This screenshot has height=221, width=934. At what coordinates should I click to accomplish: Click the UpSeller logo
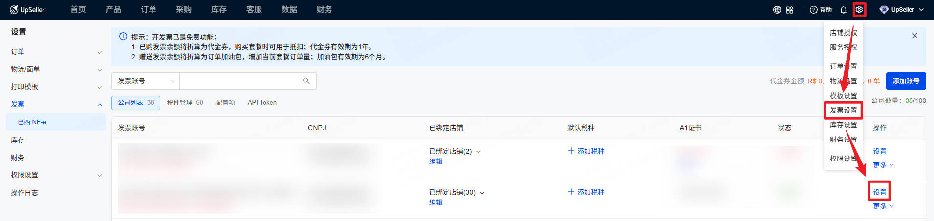coord(27,10)
